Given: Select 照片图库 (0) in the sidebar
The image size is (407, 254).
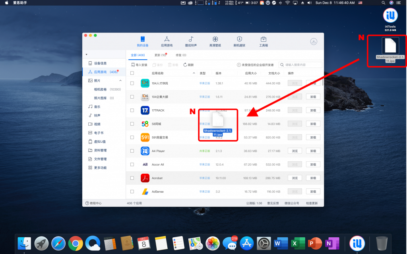Looking at the screenshot, I should point(104,98).
